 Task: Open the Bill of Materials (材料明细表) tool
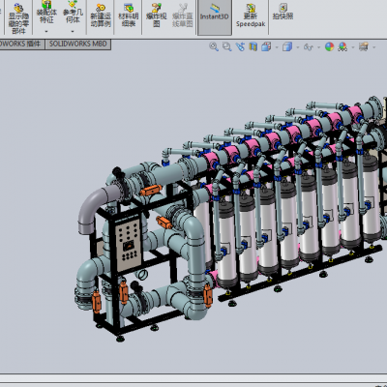click(x=129, y=15)
